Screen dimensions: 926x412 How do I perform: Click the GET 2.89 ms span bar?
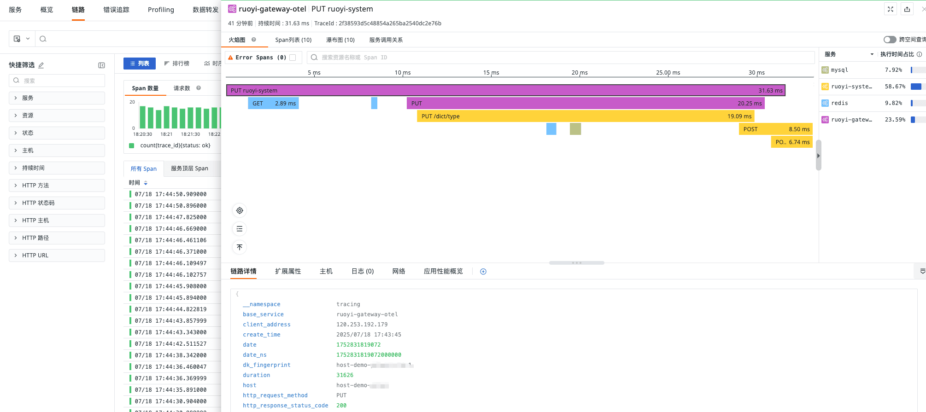pyautogui.click(x=274, y=104)
